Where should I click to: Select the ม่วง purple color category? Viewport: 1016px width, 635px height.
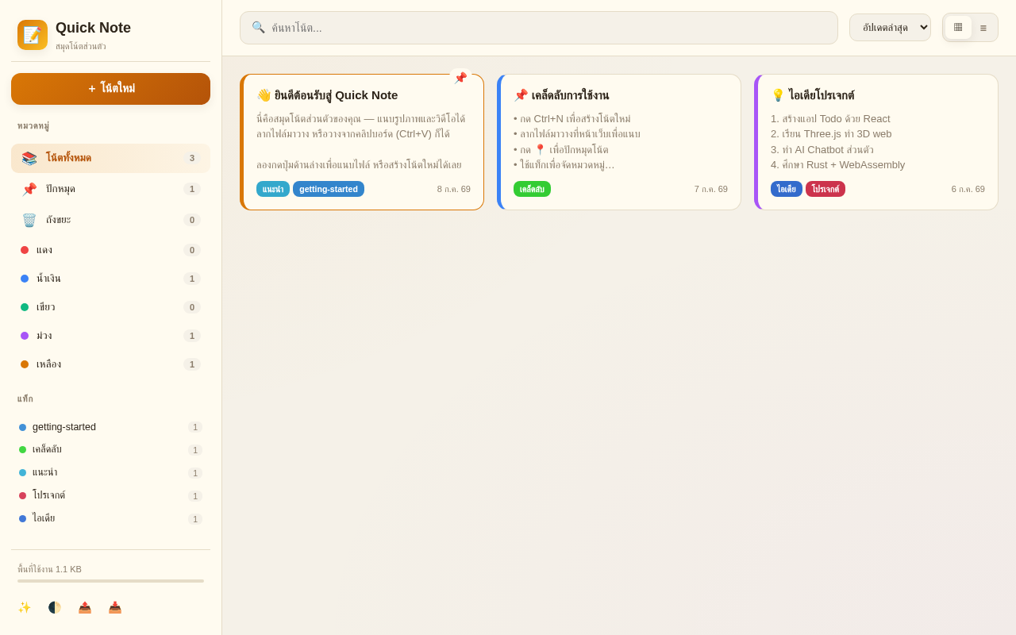click(111, 336)
